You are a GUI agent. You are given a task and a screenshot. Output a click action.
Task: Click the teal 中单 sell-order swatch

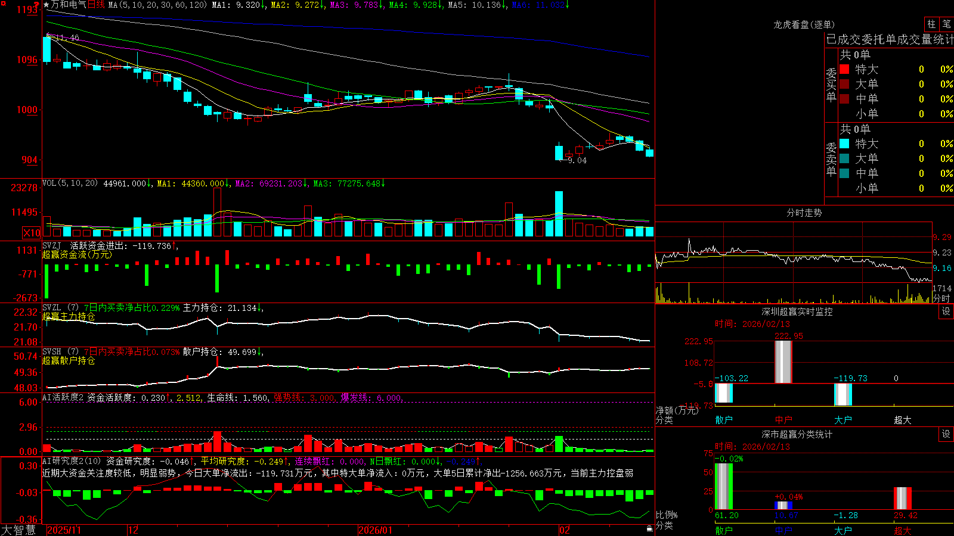pyautogui.click(x=844, y=173)
